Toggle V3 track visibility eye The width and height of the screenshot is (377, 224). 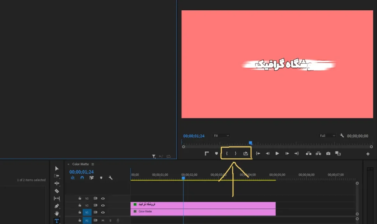point(103,199)
